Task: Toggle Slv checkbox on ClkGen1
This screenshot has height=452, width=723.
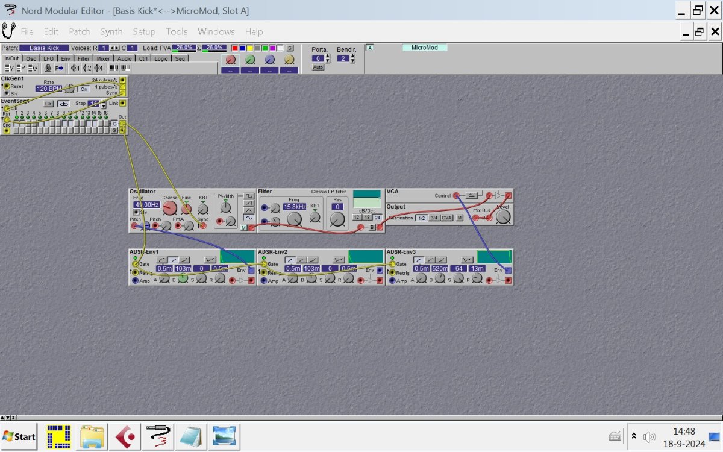Action: point(7,93)
